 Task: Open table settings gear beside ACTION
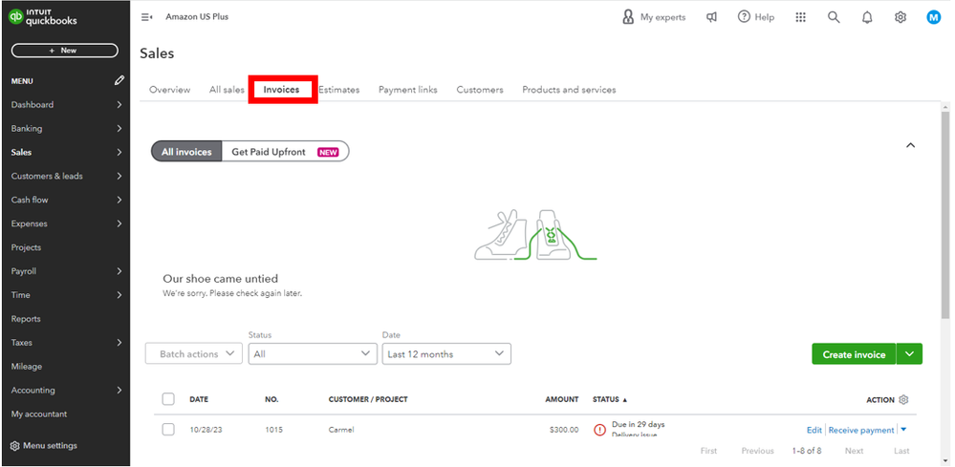pos(903,399)
